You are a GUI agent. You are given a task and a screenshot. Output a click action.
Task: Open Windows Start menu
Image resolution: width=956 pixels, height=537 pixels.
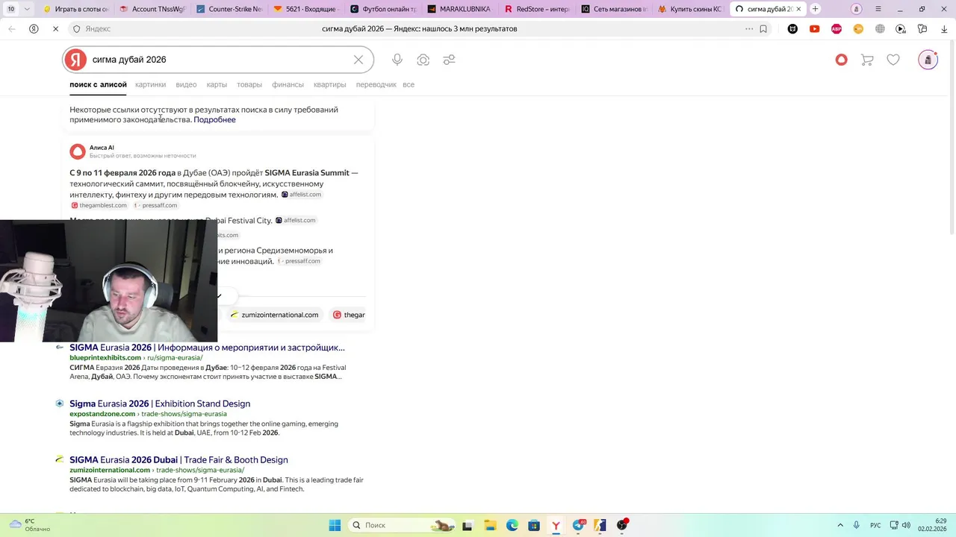[x=335, y=525]
